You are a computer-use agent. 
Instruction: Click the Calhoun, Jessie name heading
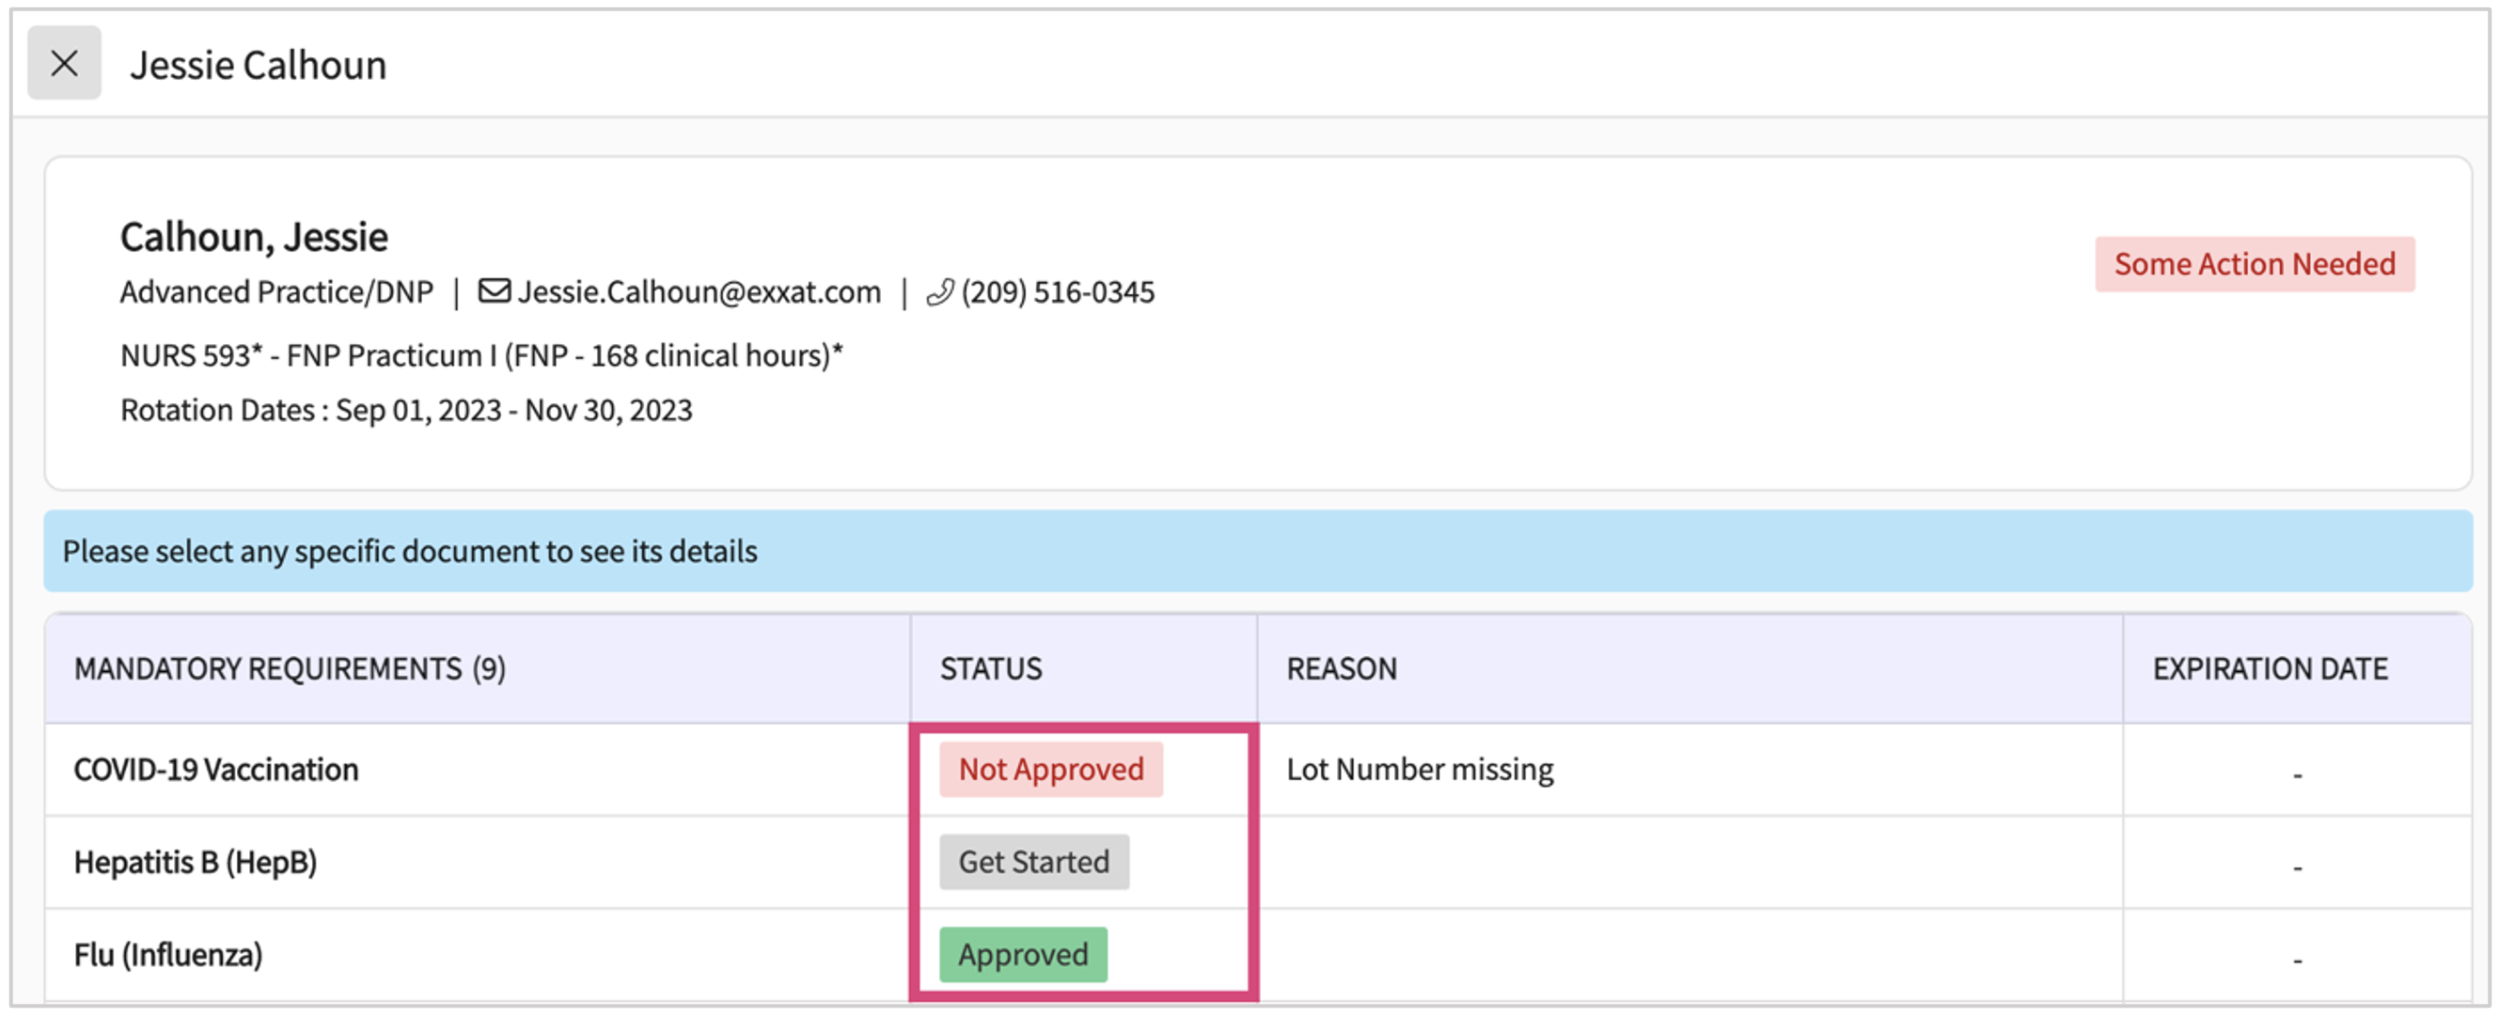tap(254, 237)
